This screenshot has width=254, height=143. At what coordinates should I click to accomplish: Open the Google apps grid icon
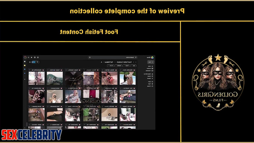28,57
